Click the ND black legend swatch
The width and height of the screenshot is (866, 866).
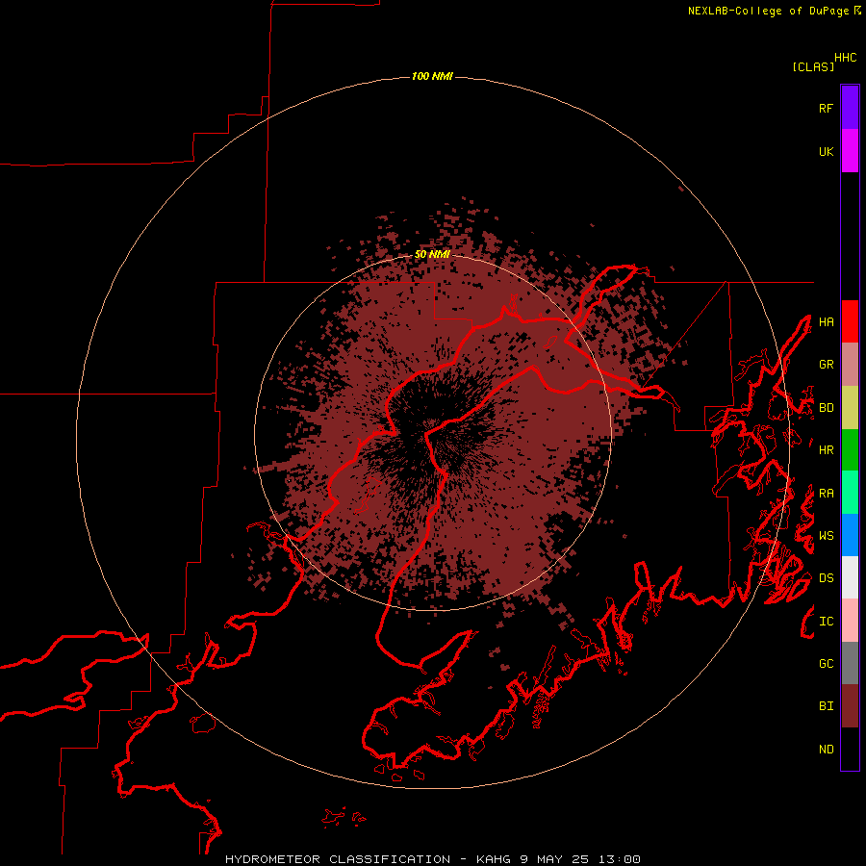[850, 749]
